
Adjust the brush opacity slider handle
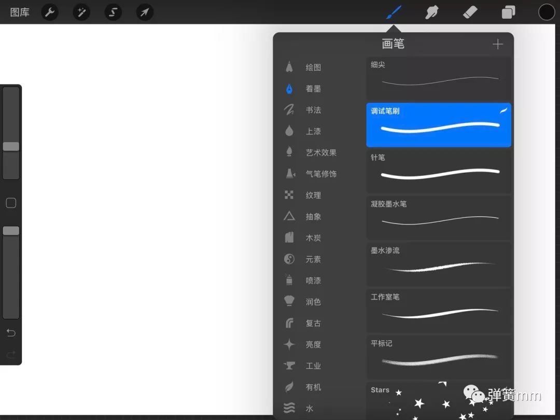11,231
